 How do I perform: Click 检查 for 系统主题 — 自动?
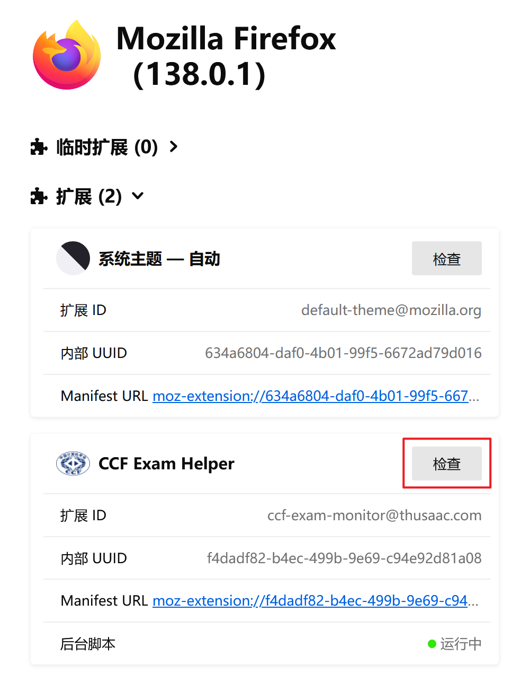[447, 258]
